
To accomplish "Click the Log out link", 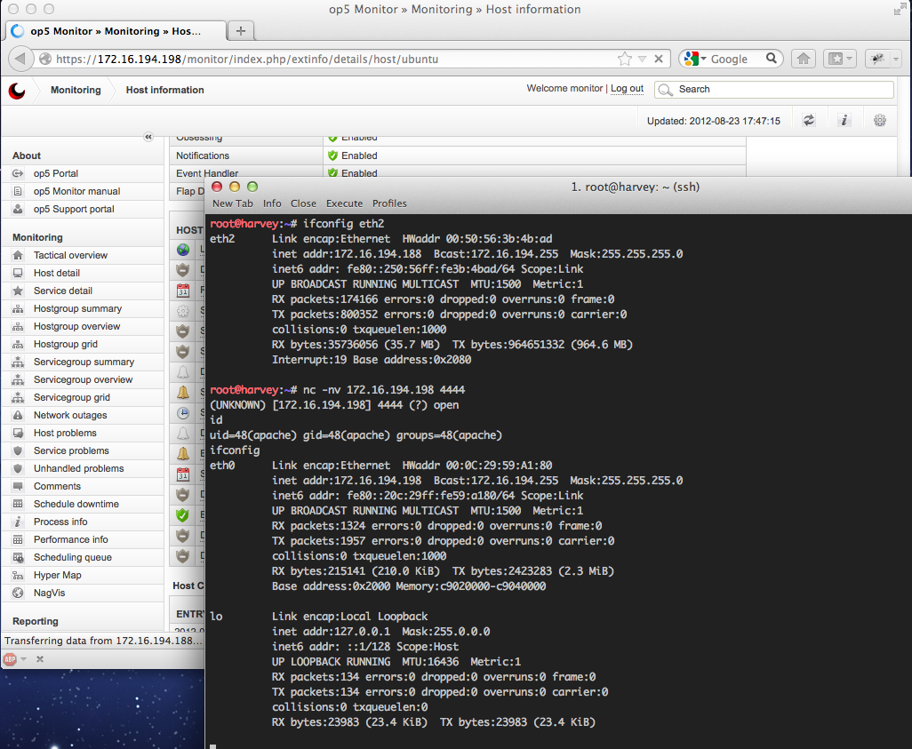I will click(x=627, y=88).
